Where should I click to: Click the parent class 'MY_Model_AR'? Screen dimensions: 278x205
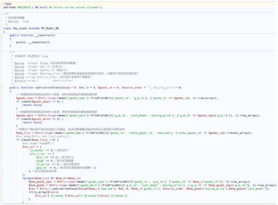click(50, 28)
